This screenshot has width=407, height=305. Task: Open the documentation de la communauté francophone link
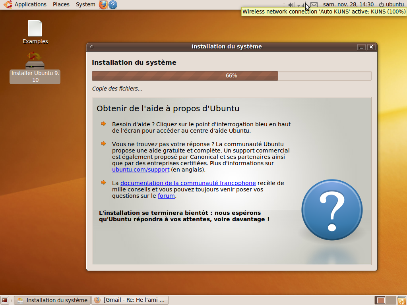pyautogui.click(x=188, y=183)
